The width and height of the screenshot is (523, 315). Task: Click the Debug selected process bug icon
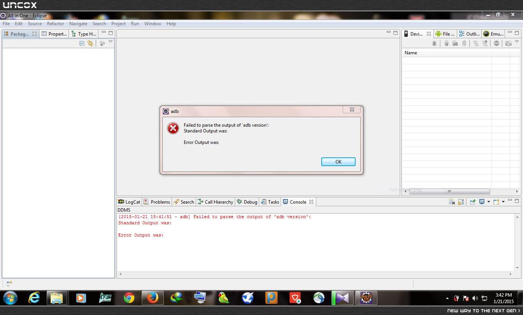point(435,44)
